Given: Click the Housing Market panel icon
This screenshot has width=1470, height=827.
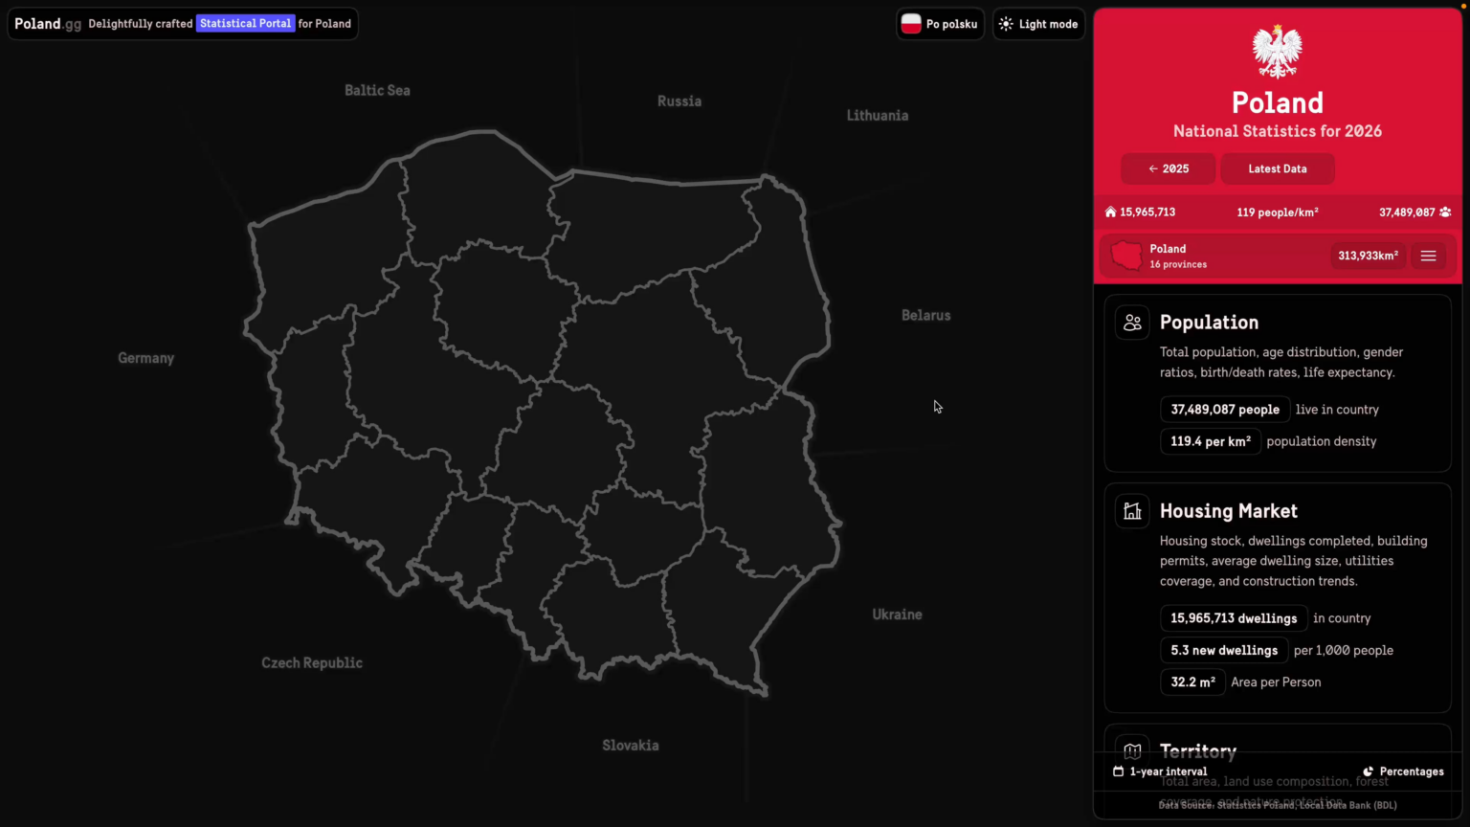Looking at the screenshot, I should pos(1132,511).
